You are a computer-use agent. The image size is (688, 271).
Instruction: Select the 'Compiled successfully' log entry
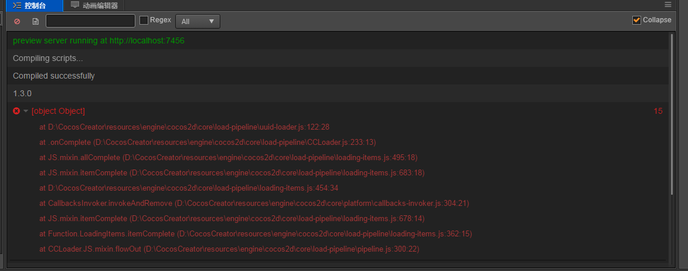point(54,76)
